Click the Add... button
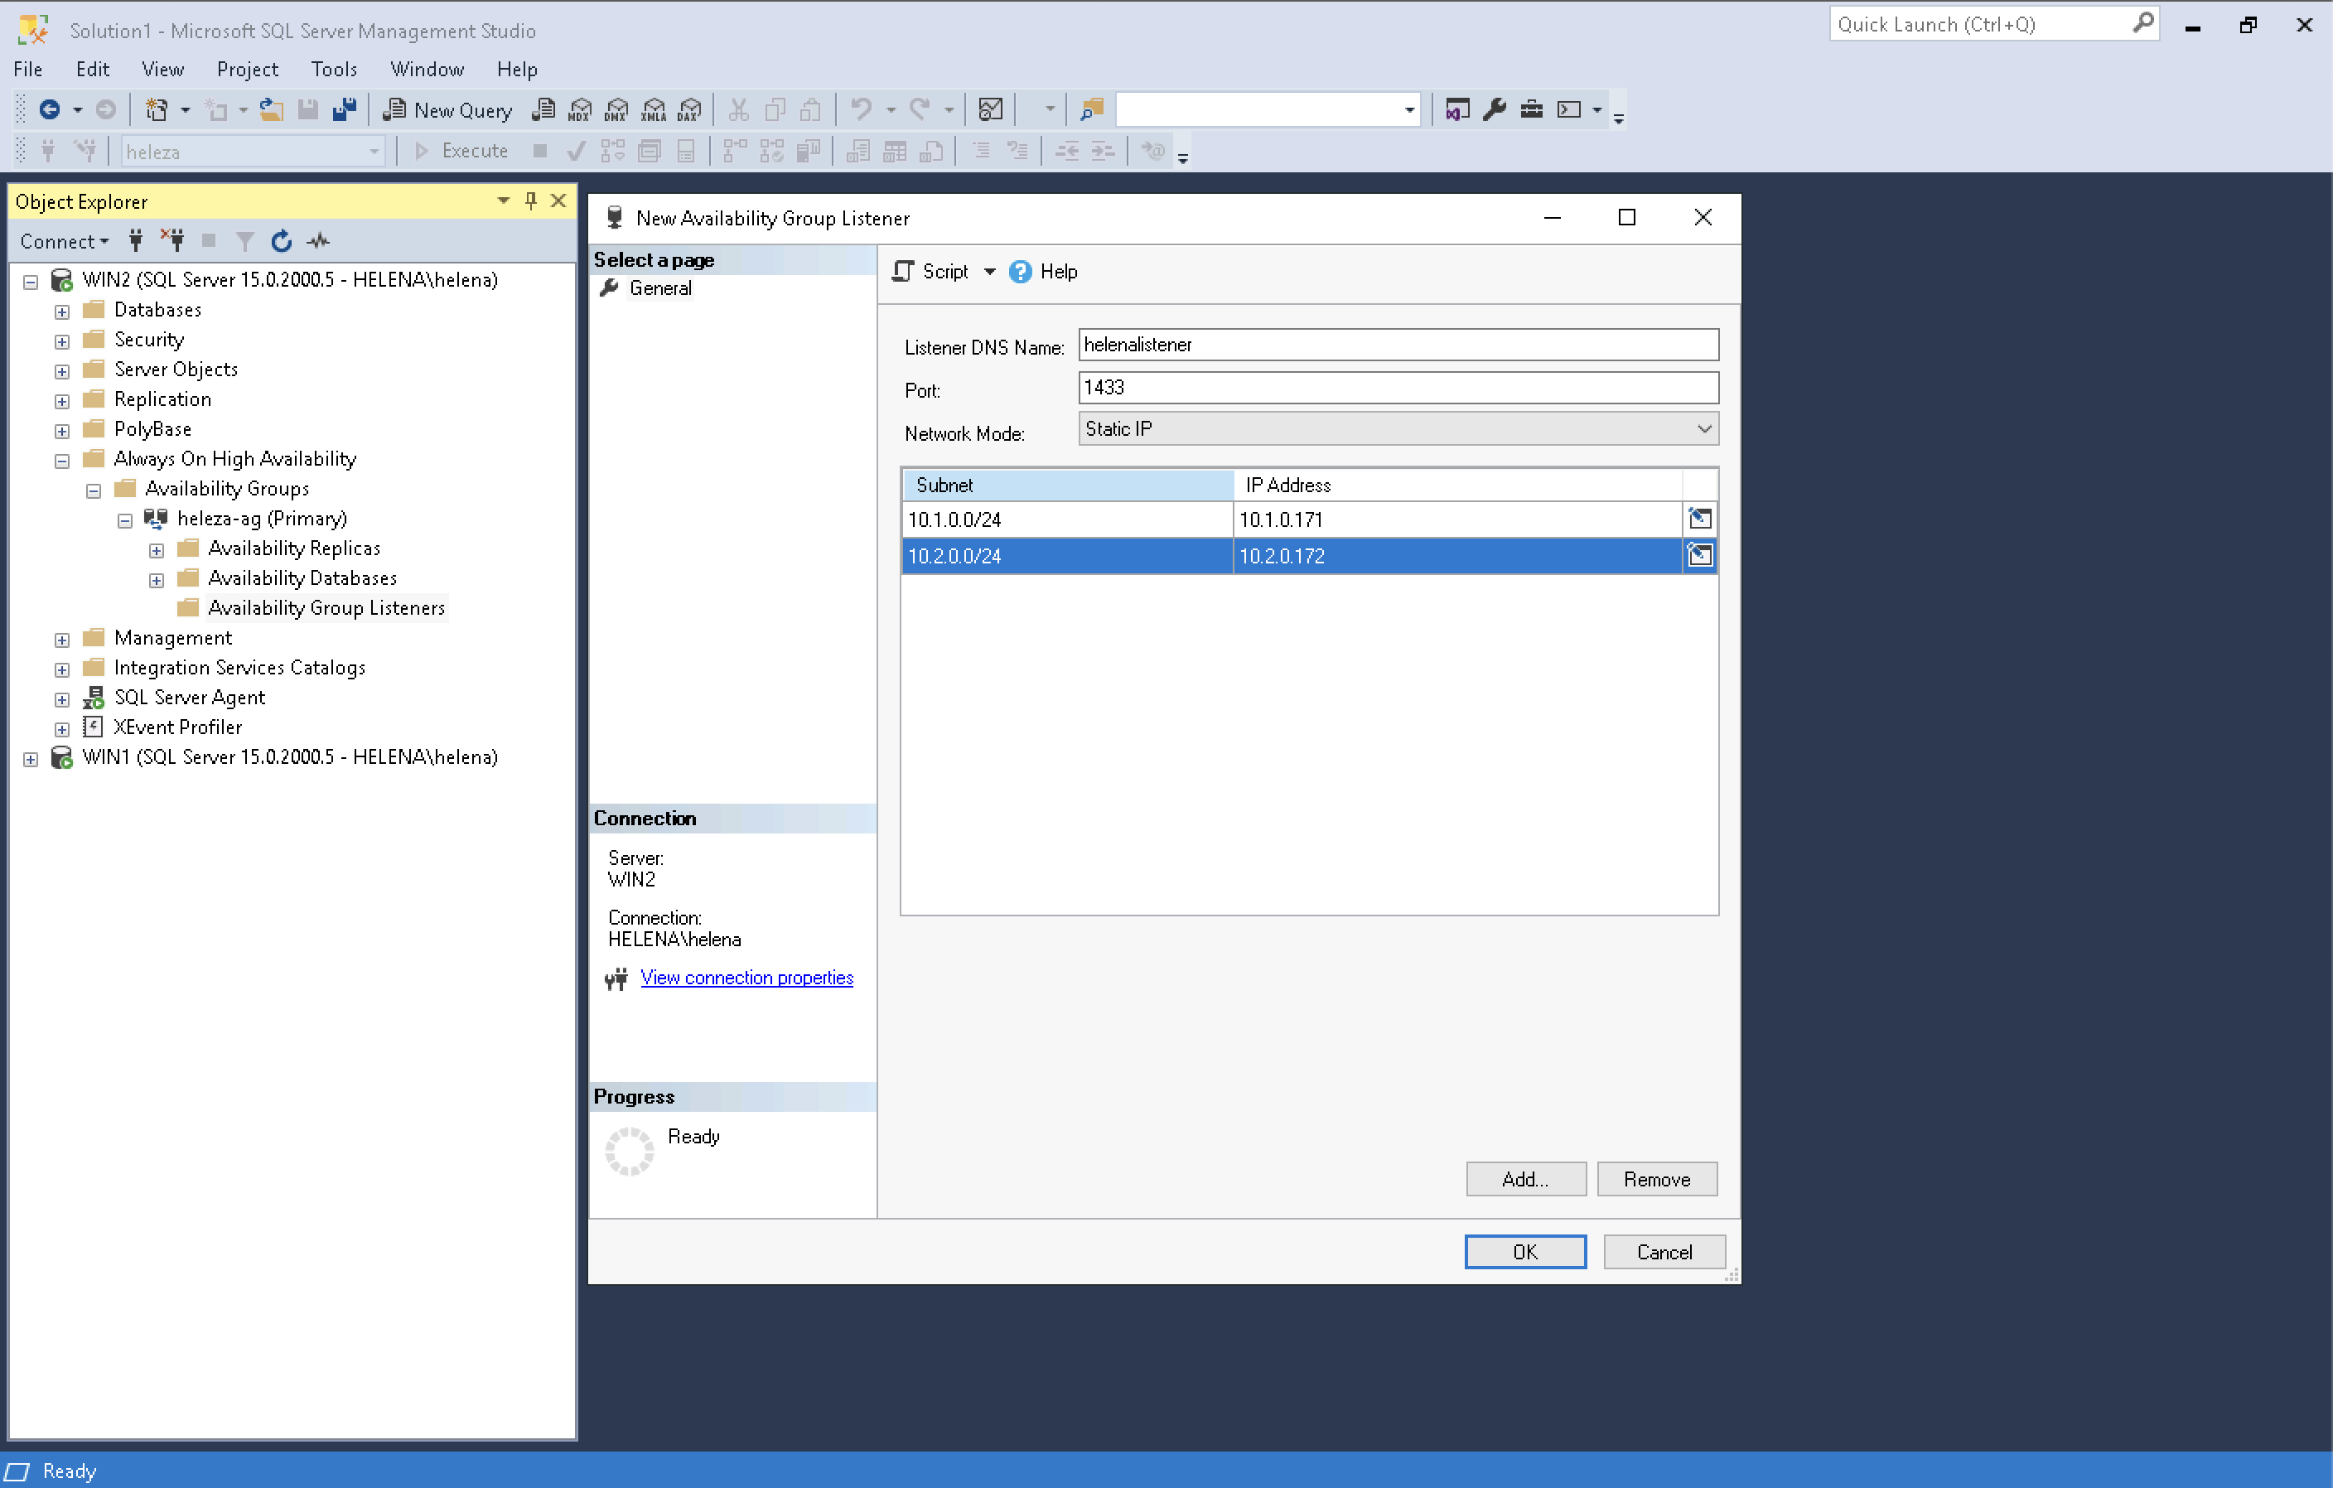The image size is (2333, 1488). 1525,1179
